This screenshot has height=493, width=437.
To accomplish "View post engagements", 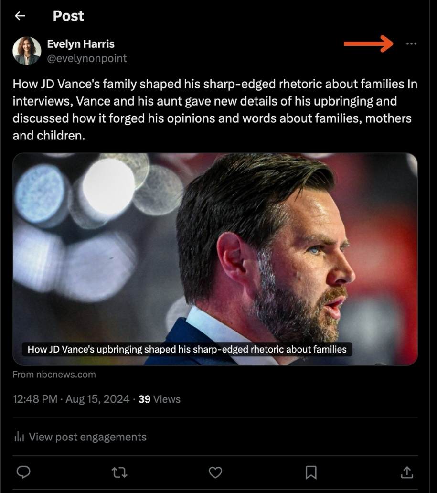I will 87,437.
